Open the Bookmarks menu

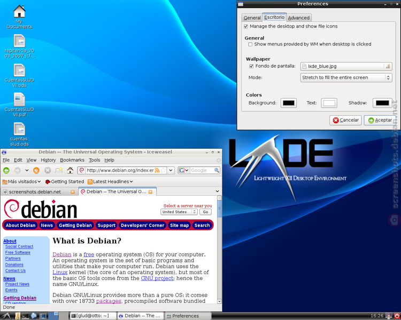[x=72, y=160]
